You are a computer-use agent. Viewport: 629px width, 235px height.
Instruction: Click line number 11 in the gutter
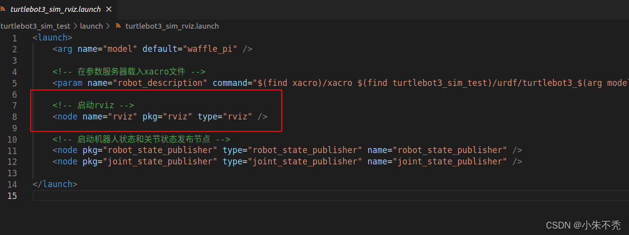pyautogui.click(x=12, y=150)
